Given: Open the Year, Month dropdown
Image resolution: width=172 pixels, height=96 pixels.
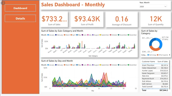Looking at the screenshot, I should click(153, 6).
